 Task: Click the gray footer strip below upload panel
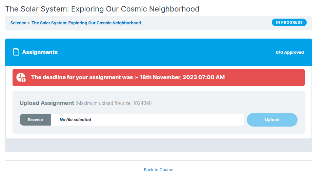coord(158,145)
